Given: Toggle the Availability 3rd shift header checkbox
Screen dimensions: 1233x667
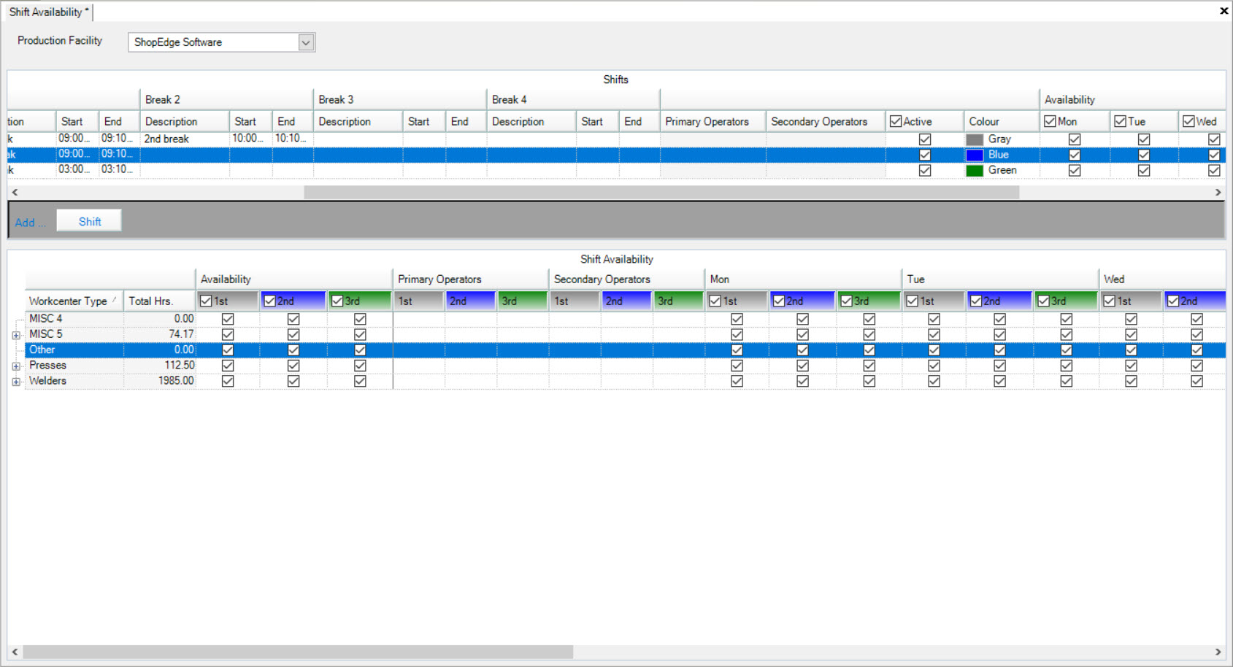Looking at the screenshot, I should click(x=337, y=301).
